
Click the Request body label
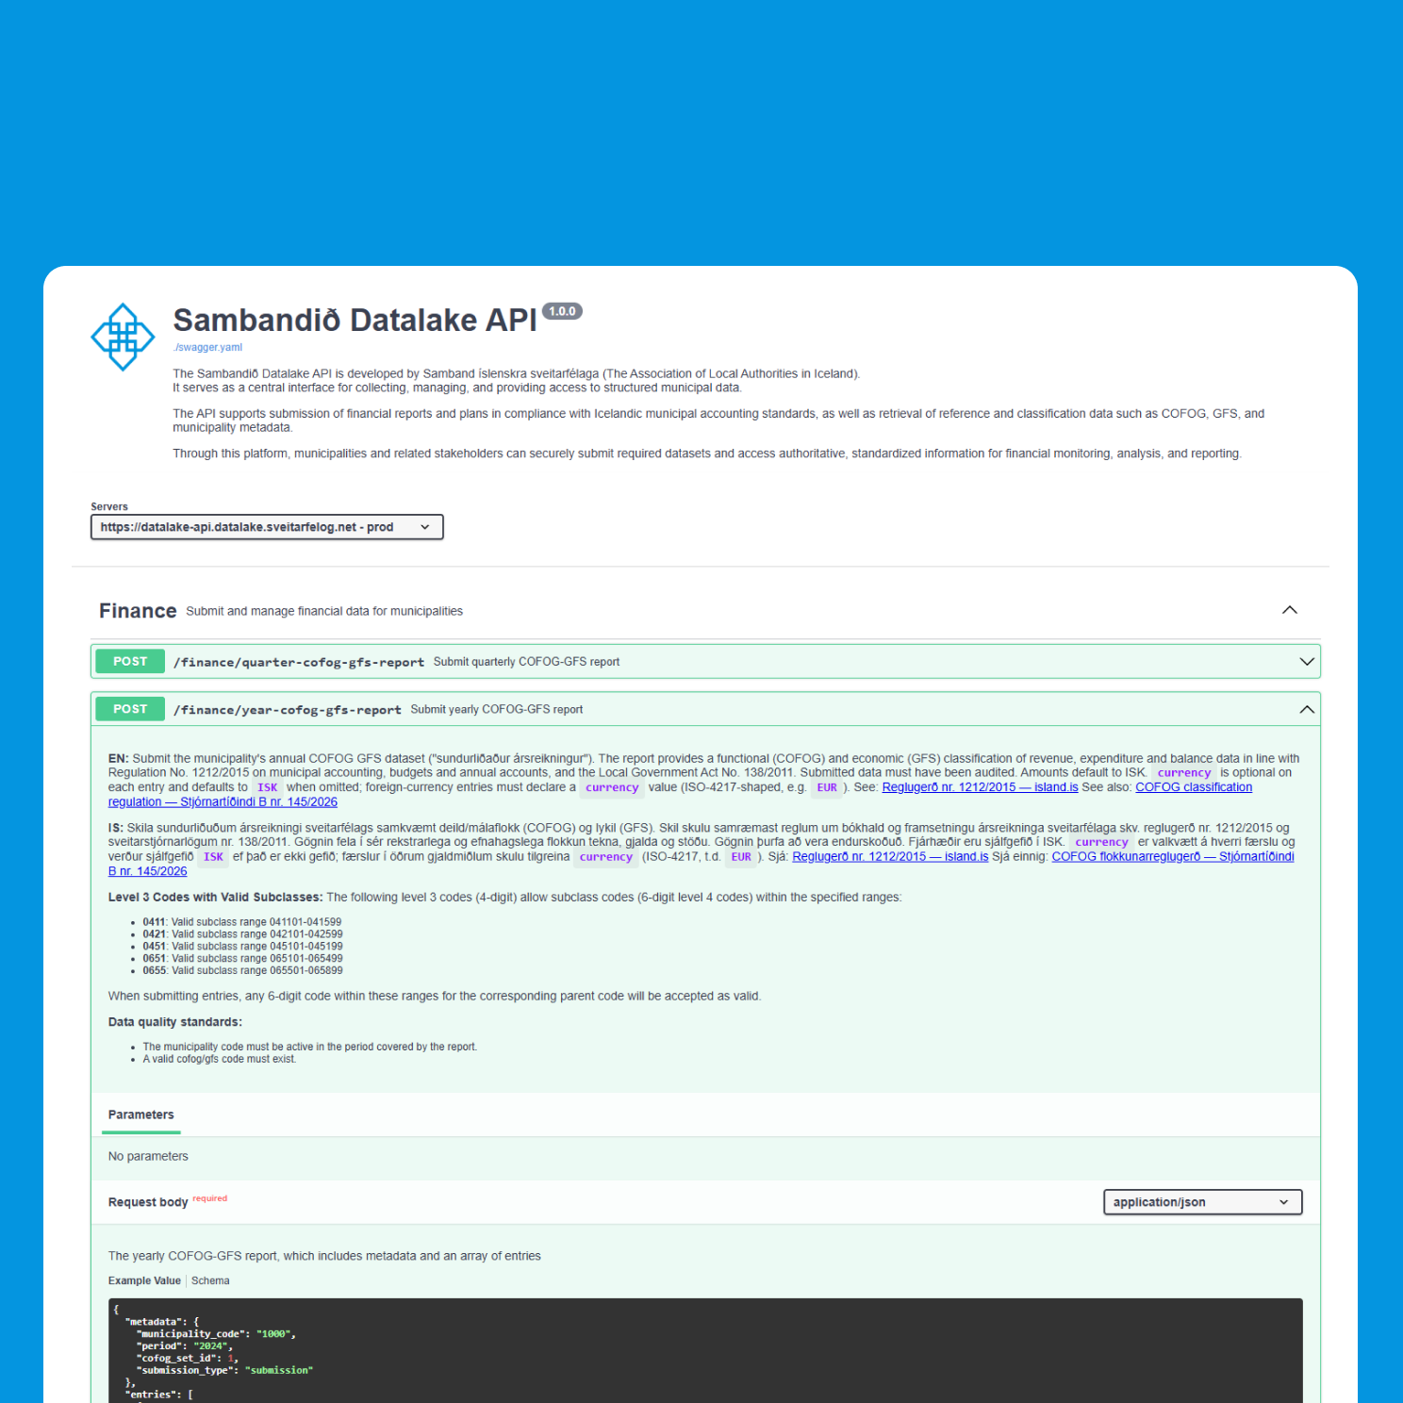click(x=148, y=1202)
